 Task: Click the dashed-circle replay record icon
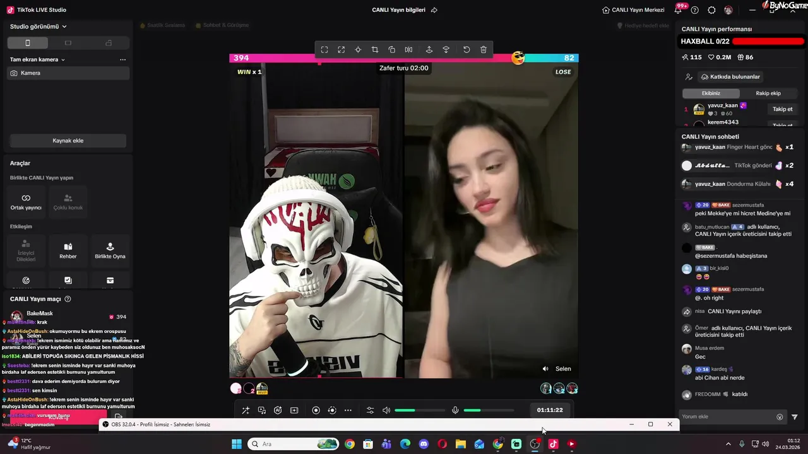(x=332, y=410)
